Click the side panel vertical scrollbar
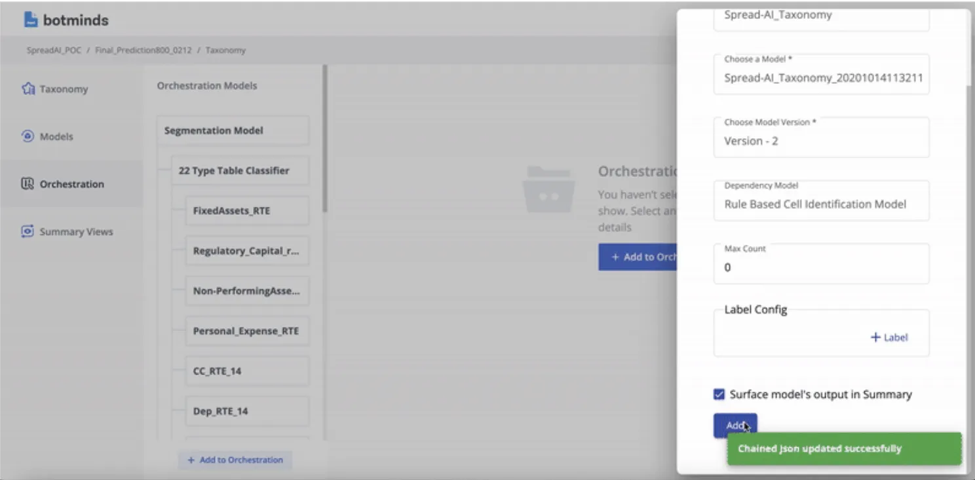The width and height of the screenshot is (975, 480). 970,47
